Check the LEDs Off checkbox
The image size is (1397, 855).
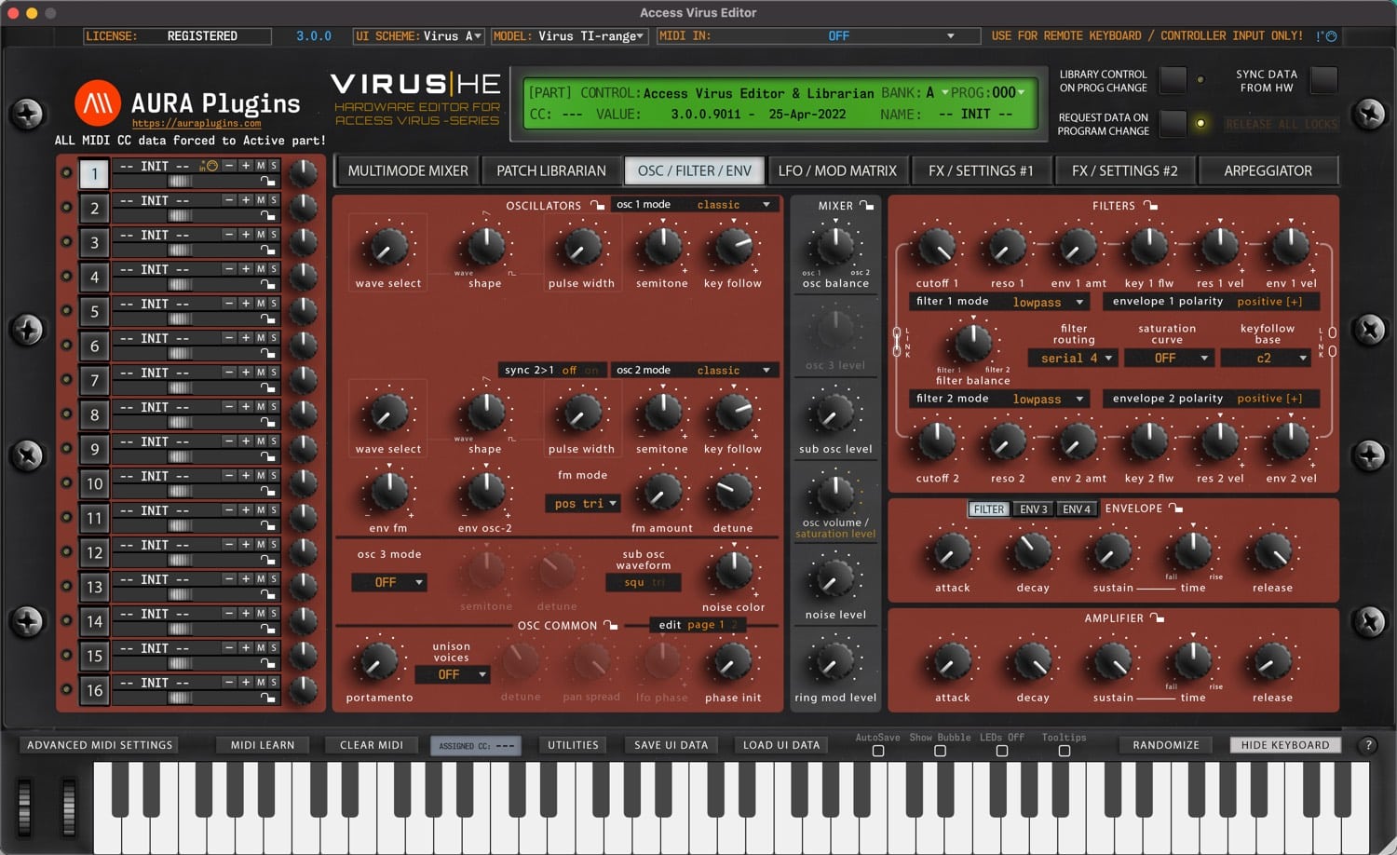(1002, 752)
